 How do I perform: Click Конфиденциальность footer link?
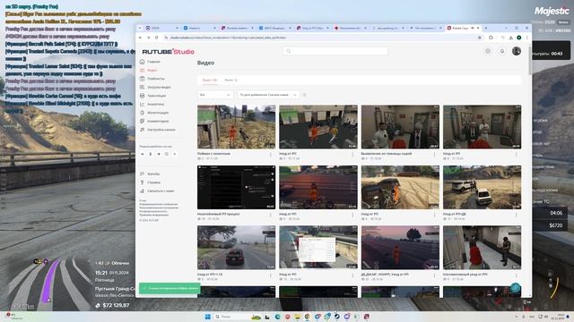(x=153, y=211)
